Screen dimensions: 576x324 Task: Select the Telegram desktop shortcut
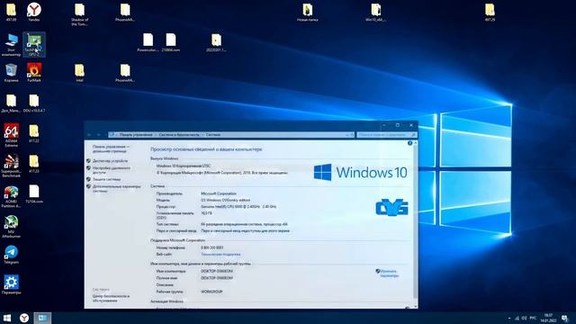coord(11,255)
